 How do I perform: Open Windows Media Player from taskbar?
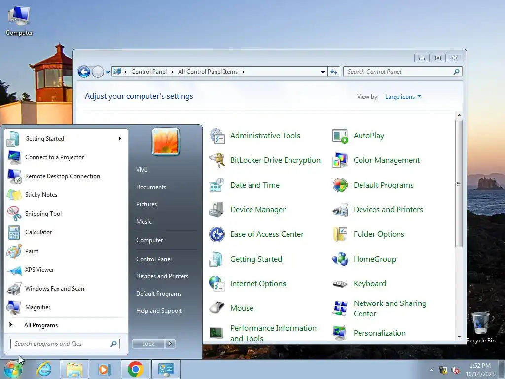(104, 369)
